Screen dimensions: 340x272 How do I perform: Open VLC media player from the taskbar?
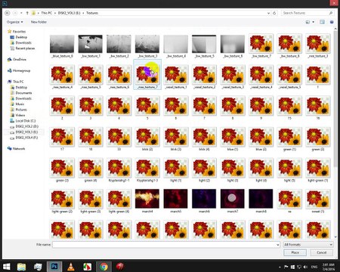(x=71, y=267)
